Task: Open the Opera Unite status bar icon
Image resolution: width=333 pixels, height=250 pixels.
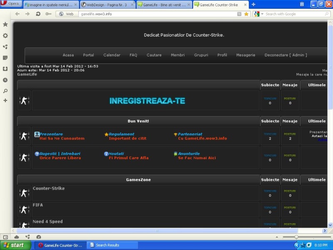Action: (x=27, y=237)
